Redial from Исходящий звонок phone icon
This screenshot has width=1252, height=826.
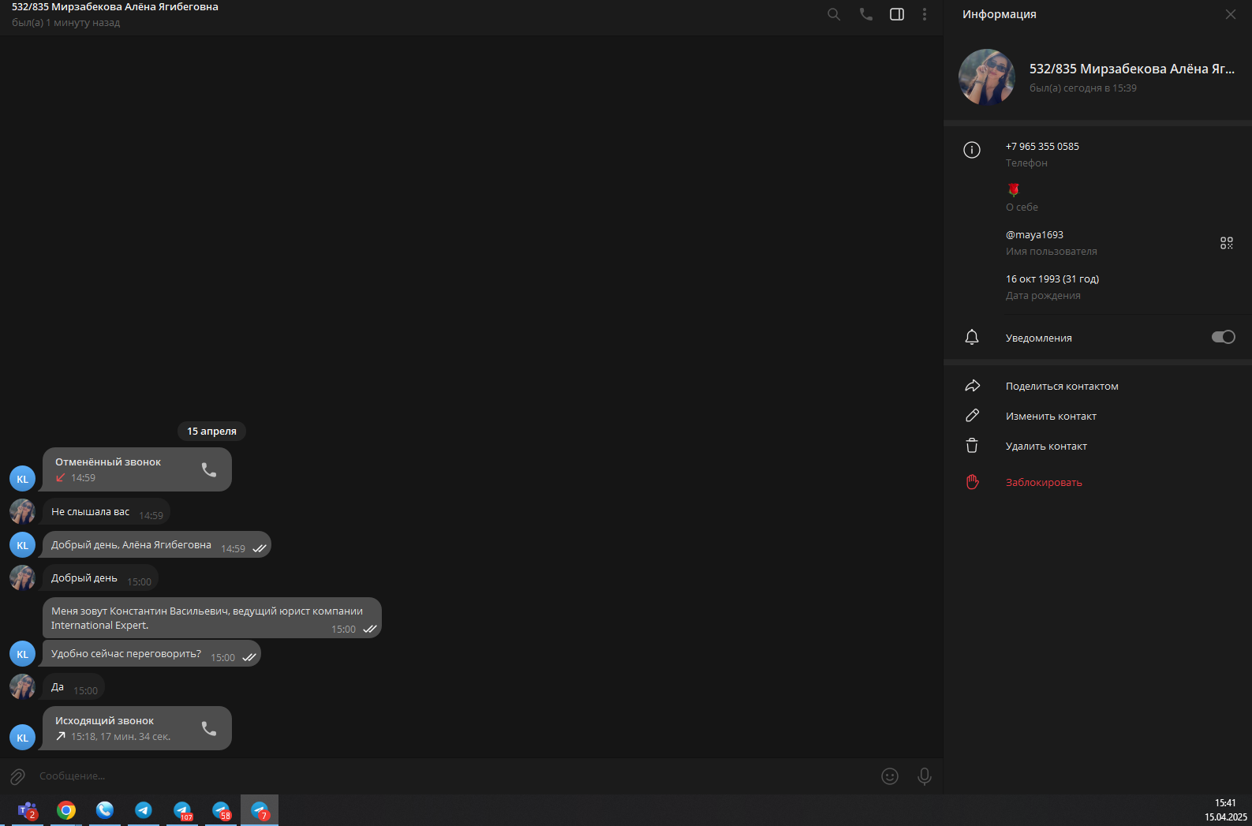tap(209, 728)
